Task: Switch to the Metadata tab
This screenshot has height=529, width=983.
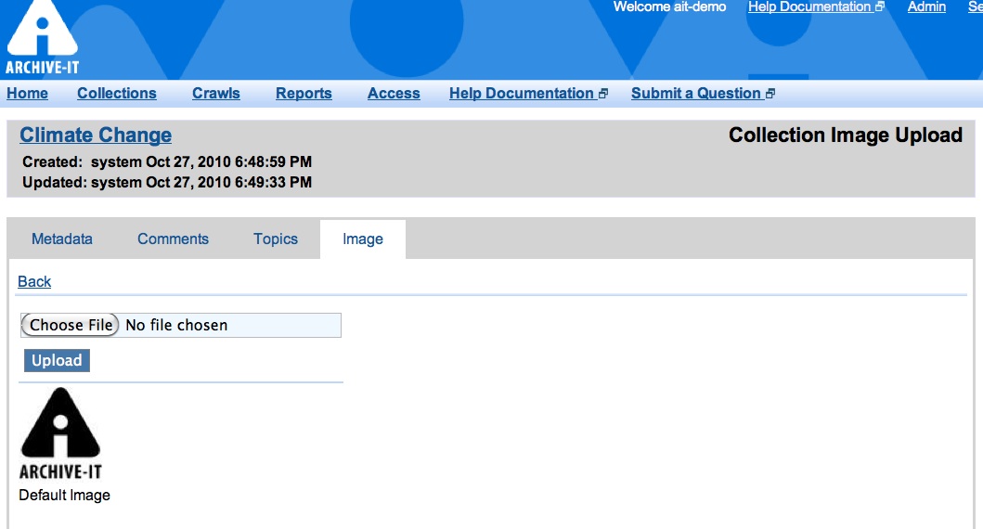Action: click(x=62, y=239)
